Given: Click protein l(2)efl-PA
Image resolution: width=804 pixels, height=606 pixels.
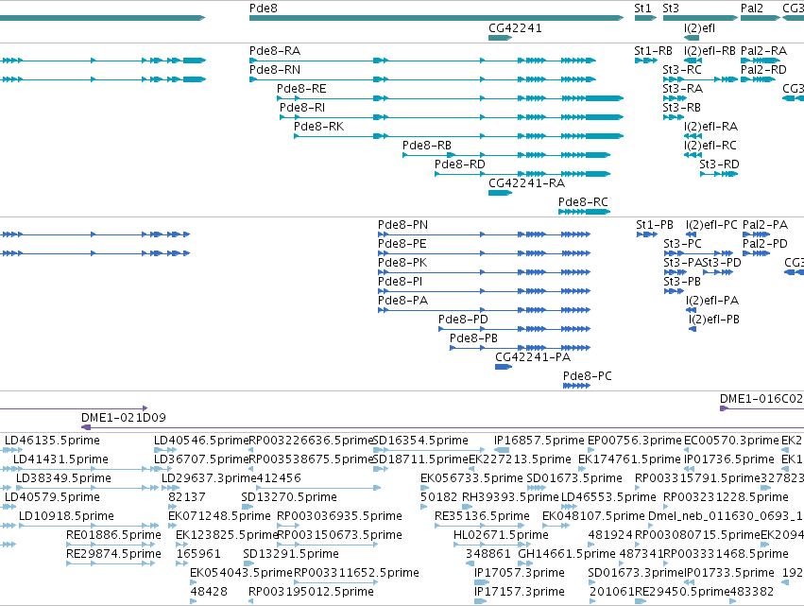Looking at the screenshot, I should pyautogui.click(x=691, y=310).
